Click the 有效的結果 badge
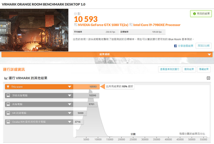Viewport: 214px width, 144px height. [201, 14]
